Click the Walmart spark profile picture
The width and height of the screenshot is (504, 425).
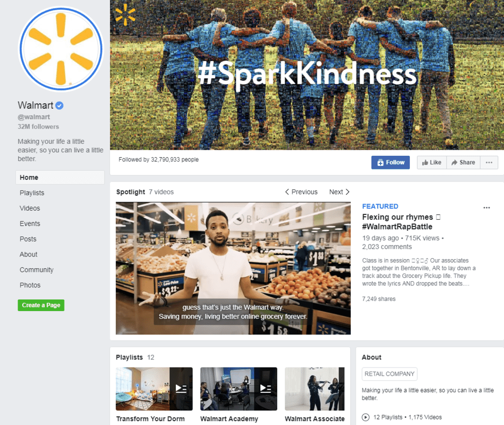pos(61,49)
